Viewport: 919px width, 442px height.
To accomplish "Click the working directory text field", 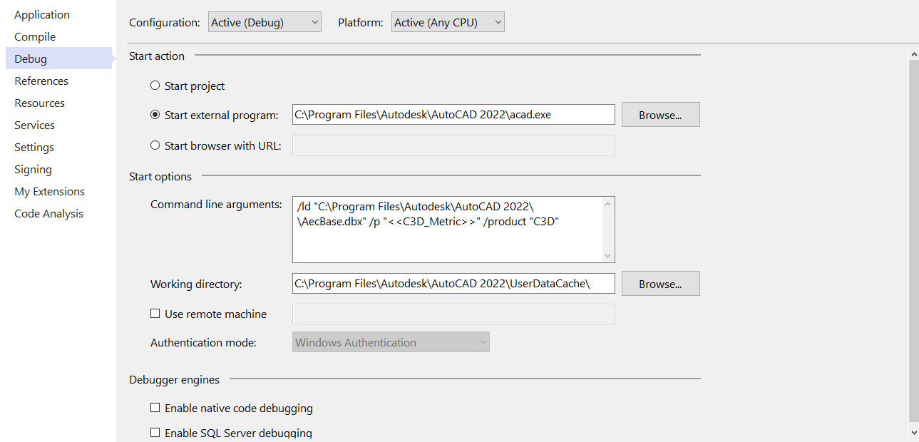I will pyautogui.click(x=453, y=284).
